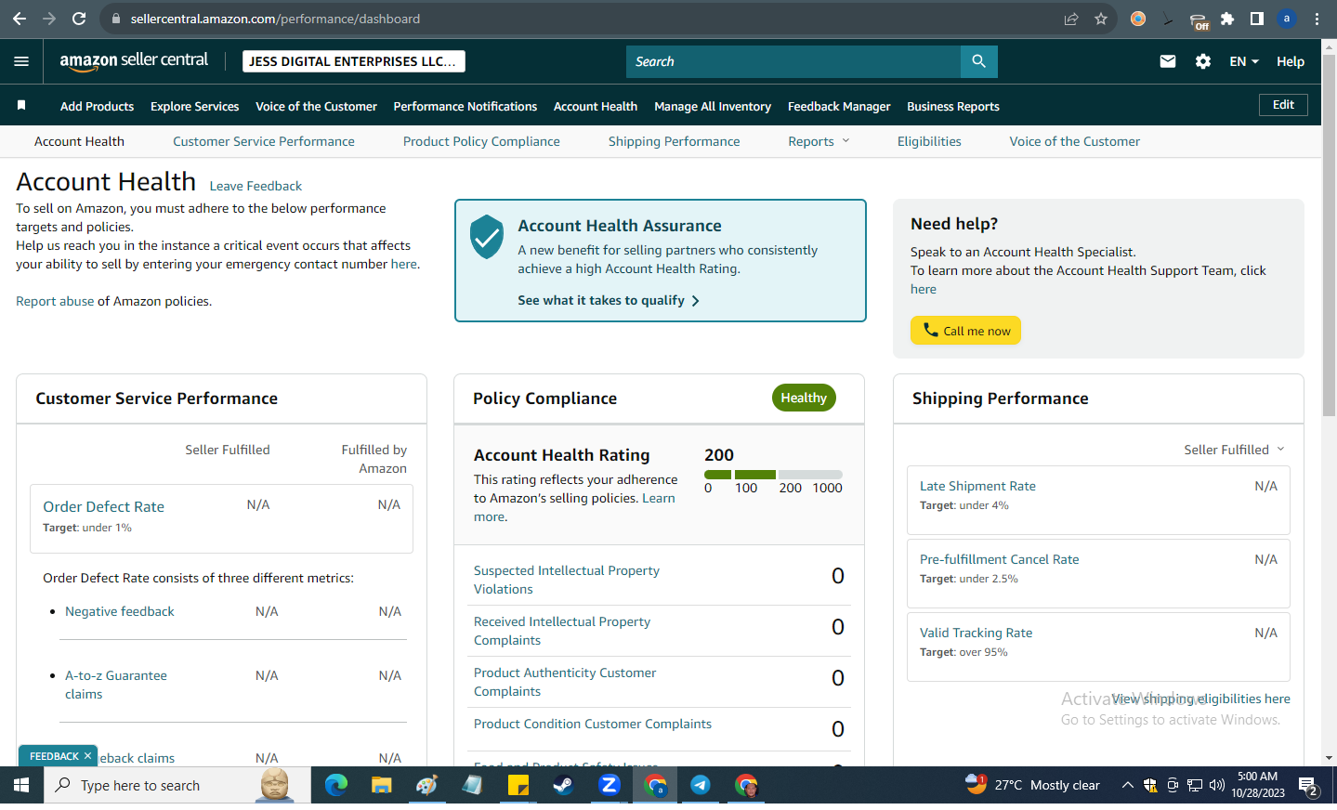Switch to Product Policy Compliance tab
This screenshot has width=1337, height=810.
481,141
